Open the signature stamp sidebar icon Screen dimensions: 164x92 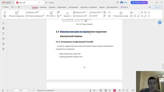coord(3,44)
